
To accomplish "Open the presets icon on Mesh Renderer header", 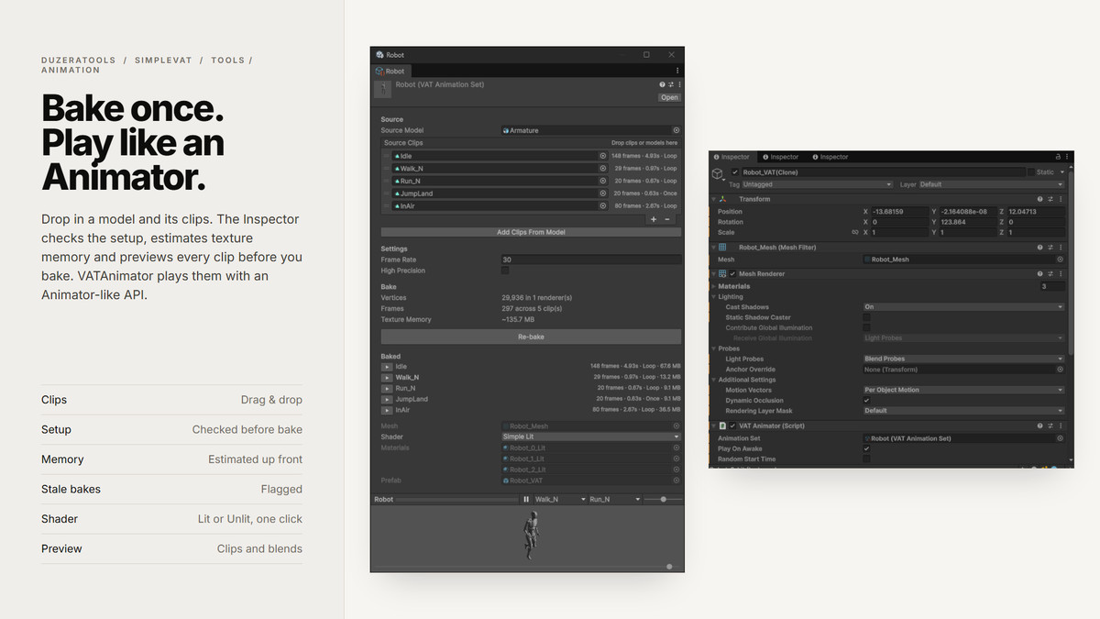I will [1051, 273].
